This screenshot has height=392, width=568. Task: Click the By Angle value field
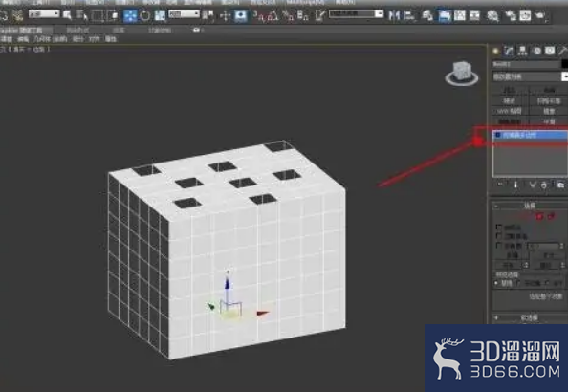tap(543, 246)
